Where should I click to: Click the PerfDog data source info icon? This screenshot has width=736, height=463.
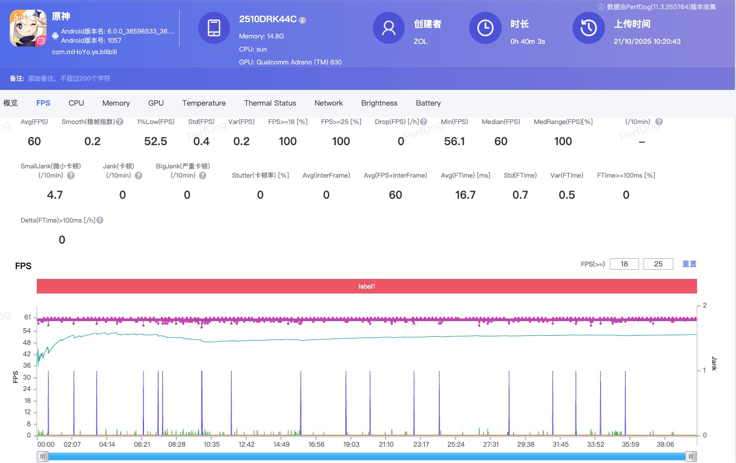(601, 7)
